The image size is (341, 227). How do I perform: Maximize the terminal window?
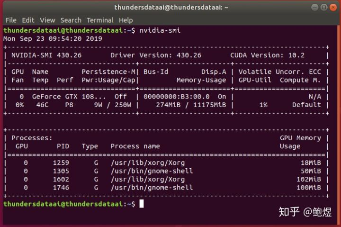[x=324, y=8]
